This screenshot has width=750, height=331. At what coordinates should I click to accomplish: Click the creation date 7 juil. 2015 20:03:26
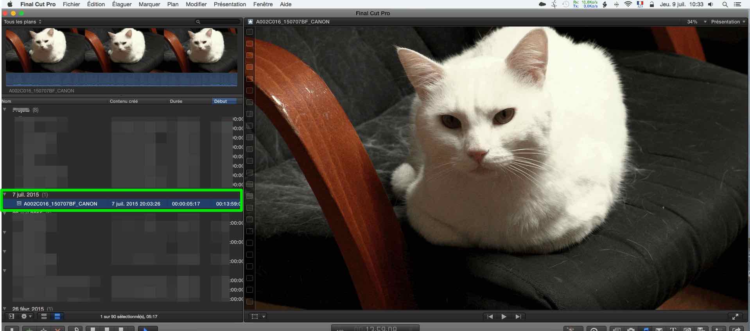click(136, 204)
